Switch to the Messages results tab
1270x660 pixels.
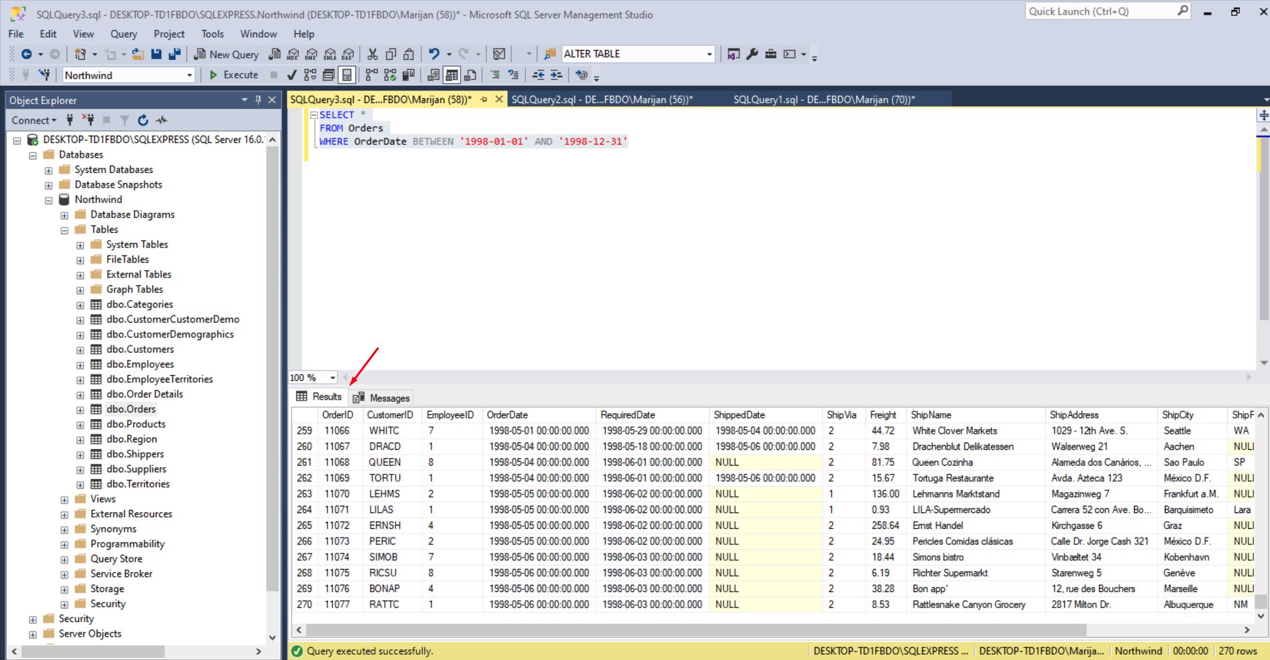pyautogui.click(x=381, y=398)
